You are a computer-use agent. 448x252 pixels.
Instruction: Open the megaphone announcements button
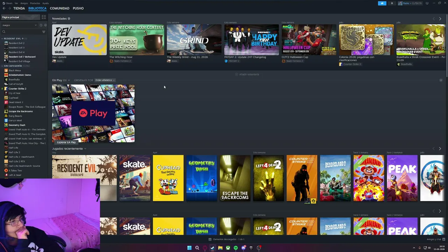382,3
